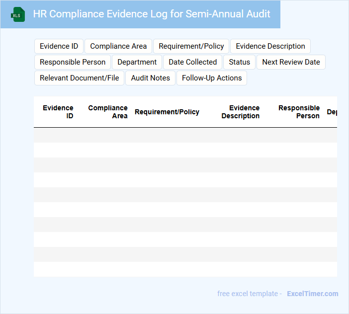Click the Requirement/Policy column header
349x314 pixels.
point(167,112)
